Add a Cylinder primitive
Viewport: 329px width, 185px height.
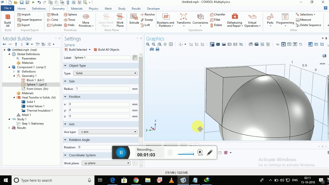54,25
